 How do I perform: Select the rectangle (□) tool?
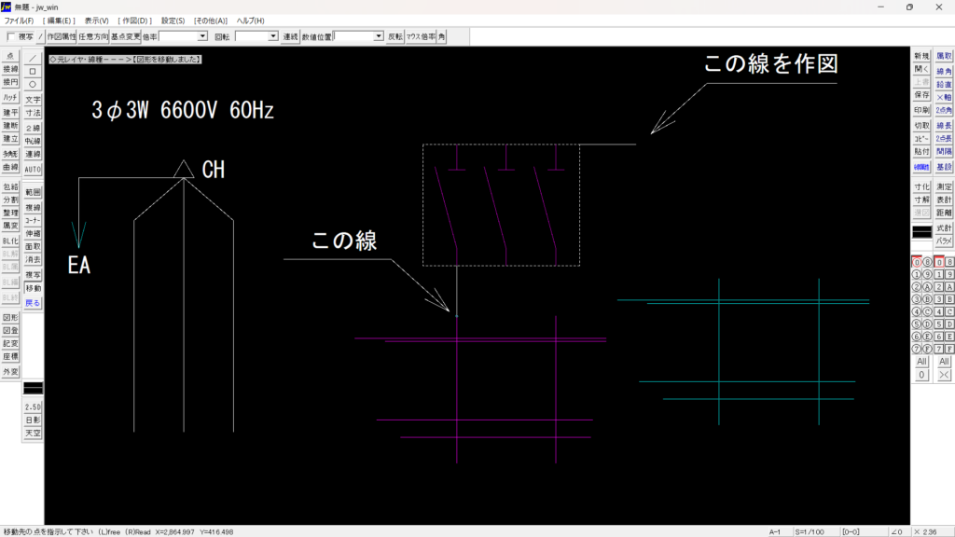pyautogui.click(x=33, y=70)
